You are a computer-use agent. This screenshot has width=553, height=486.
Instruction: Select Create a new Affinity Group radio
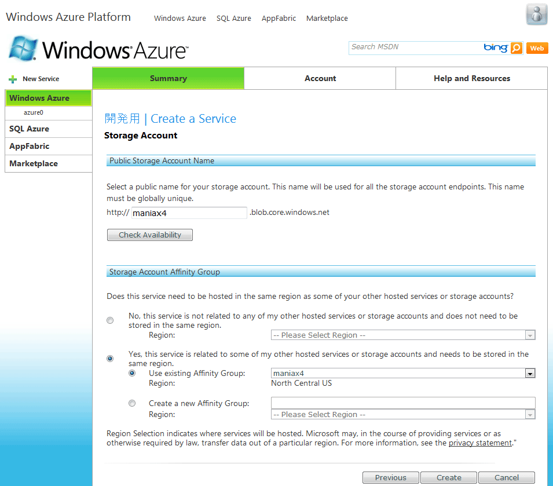(x=132, y=403)
